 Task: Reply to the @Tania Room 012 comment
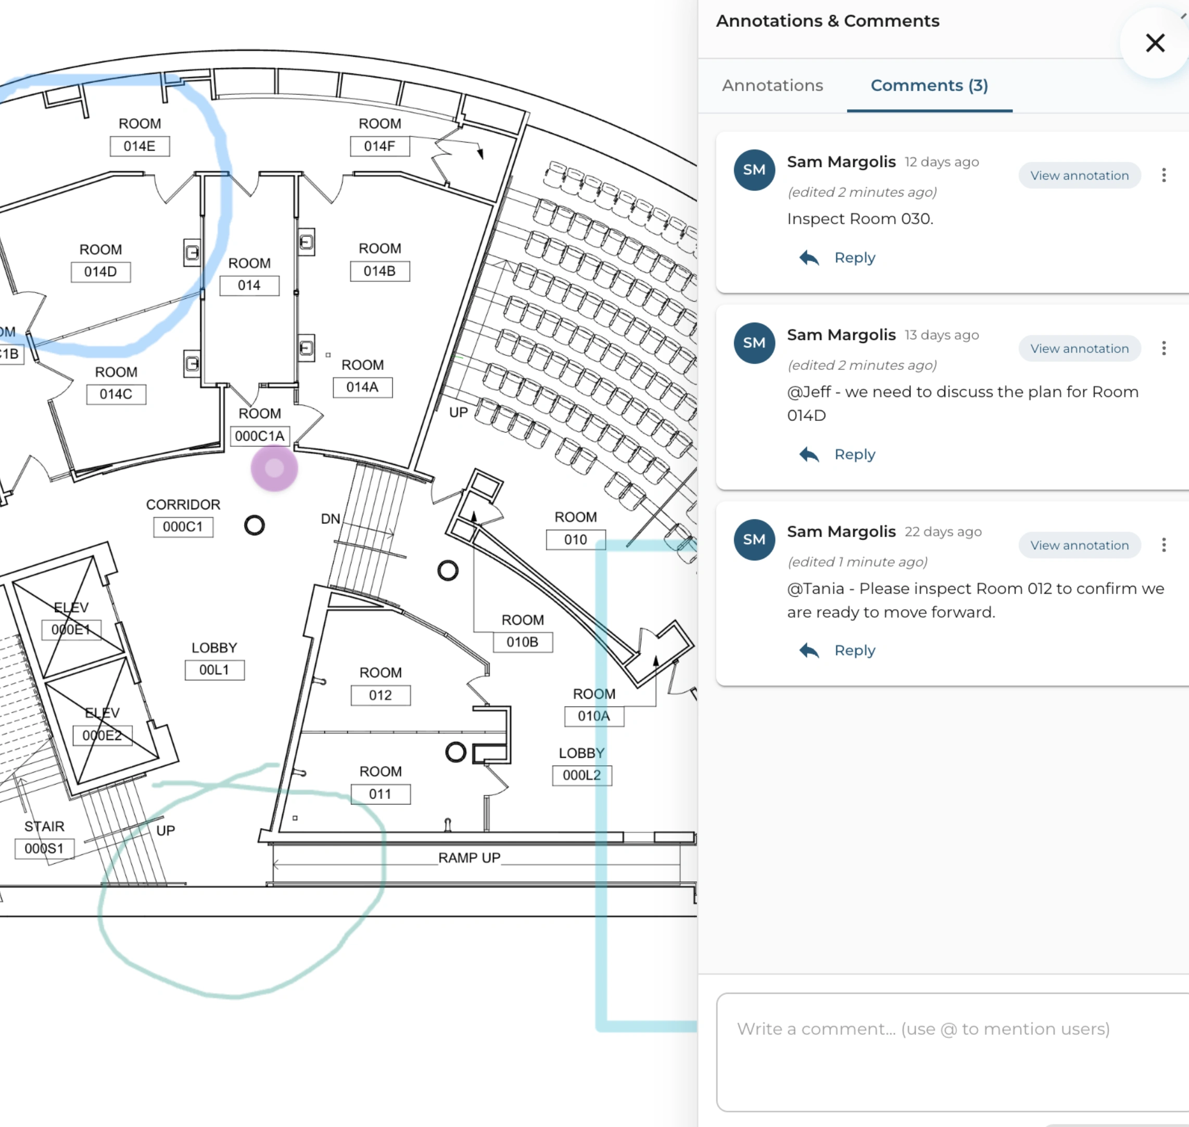tap(854, 650)
